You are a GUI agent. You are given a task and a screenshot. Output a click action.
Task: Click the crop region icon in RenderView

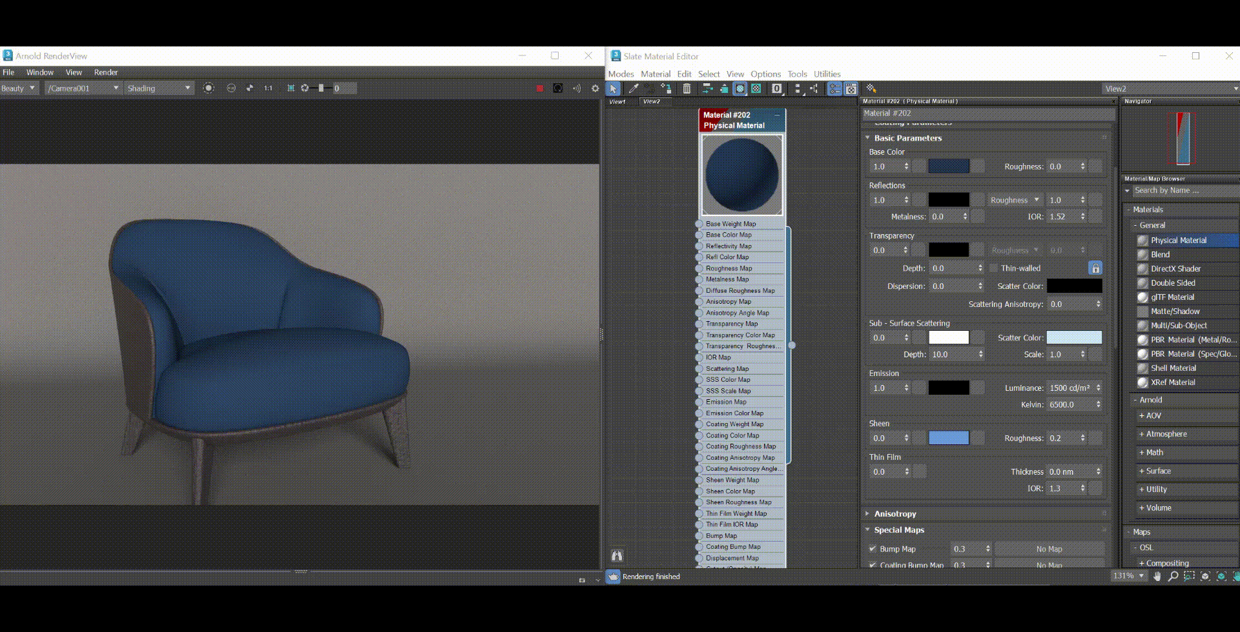pos(291,88)
